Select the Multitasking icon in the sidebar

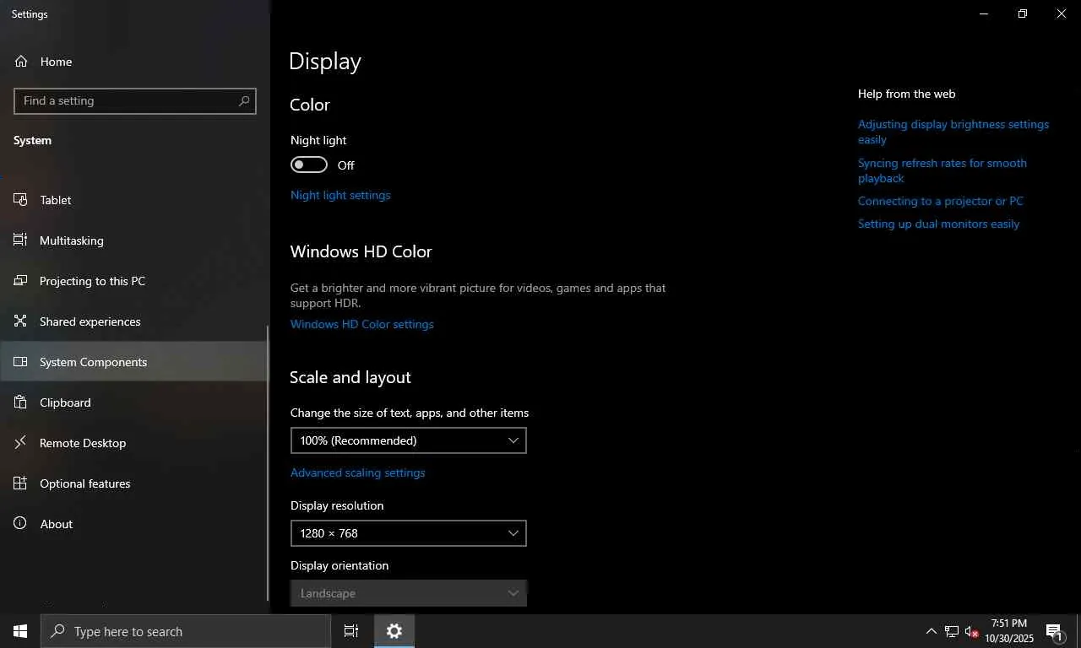[x=21, y=240]
